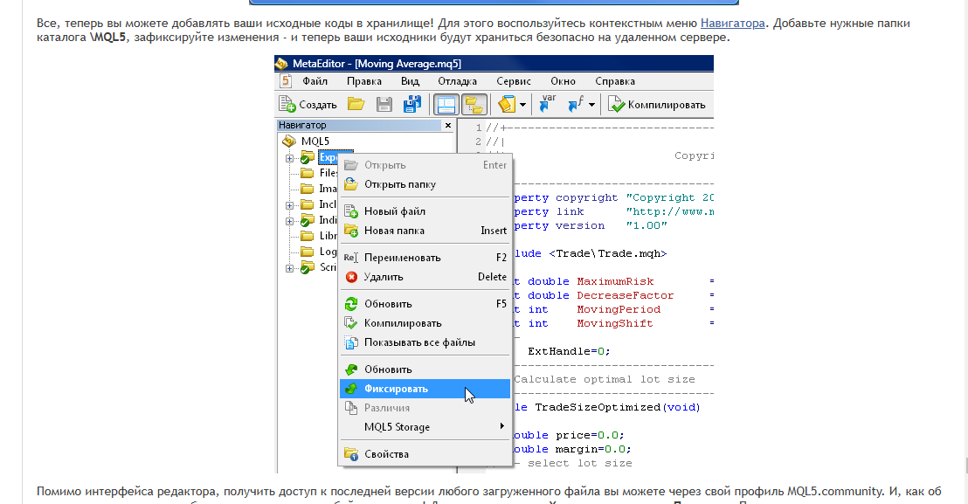Viewport: 968px width, 504px height.
Task: Toggle the folder tree view toolbar button
Action: coord(474,104)
